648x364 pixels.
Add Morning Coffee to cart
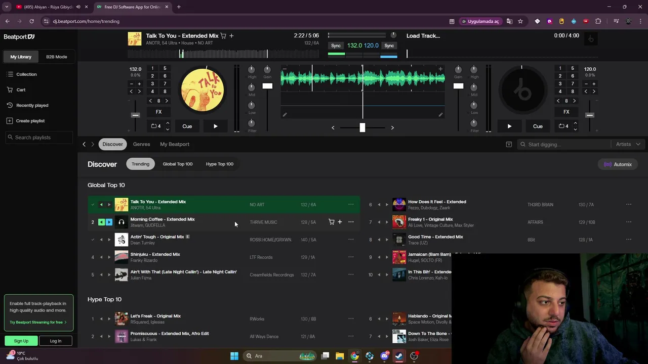pos(332,222)
